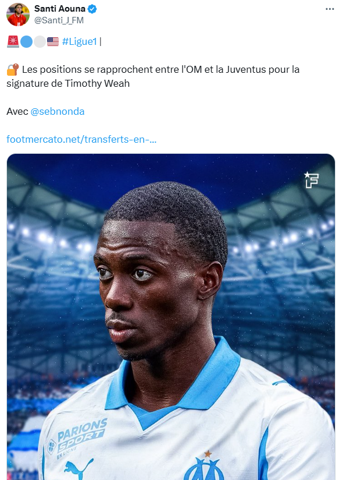
Task: Open Santi Aouna's profile avatar
Action: [18, 15]
